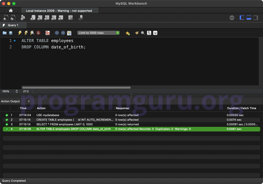This screenshot has width=263, height=184.
Task: Create a new function icon
Action: [61, 18]
